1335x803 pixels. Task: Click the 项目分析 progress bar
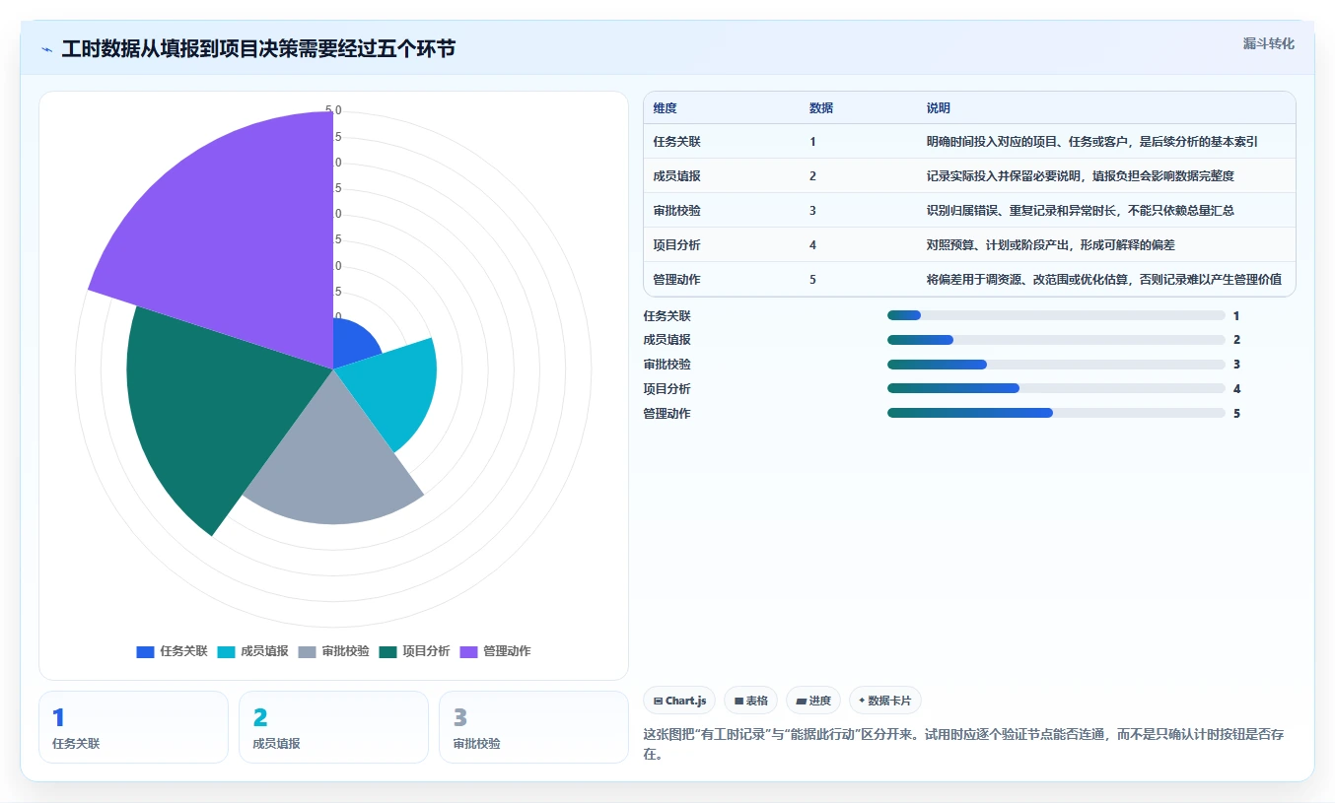pyautogui.click(x=1056, y=388)
